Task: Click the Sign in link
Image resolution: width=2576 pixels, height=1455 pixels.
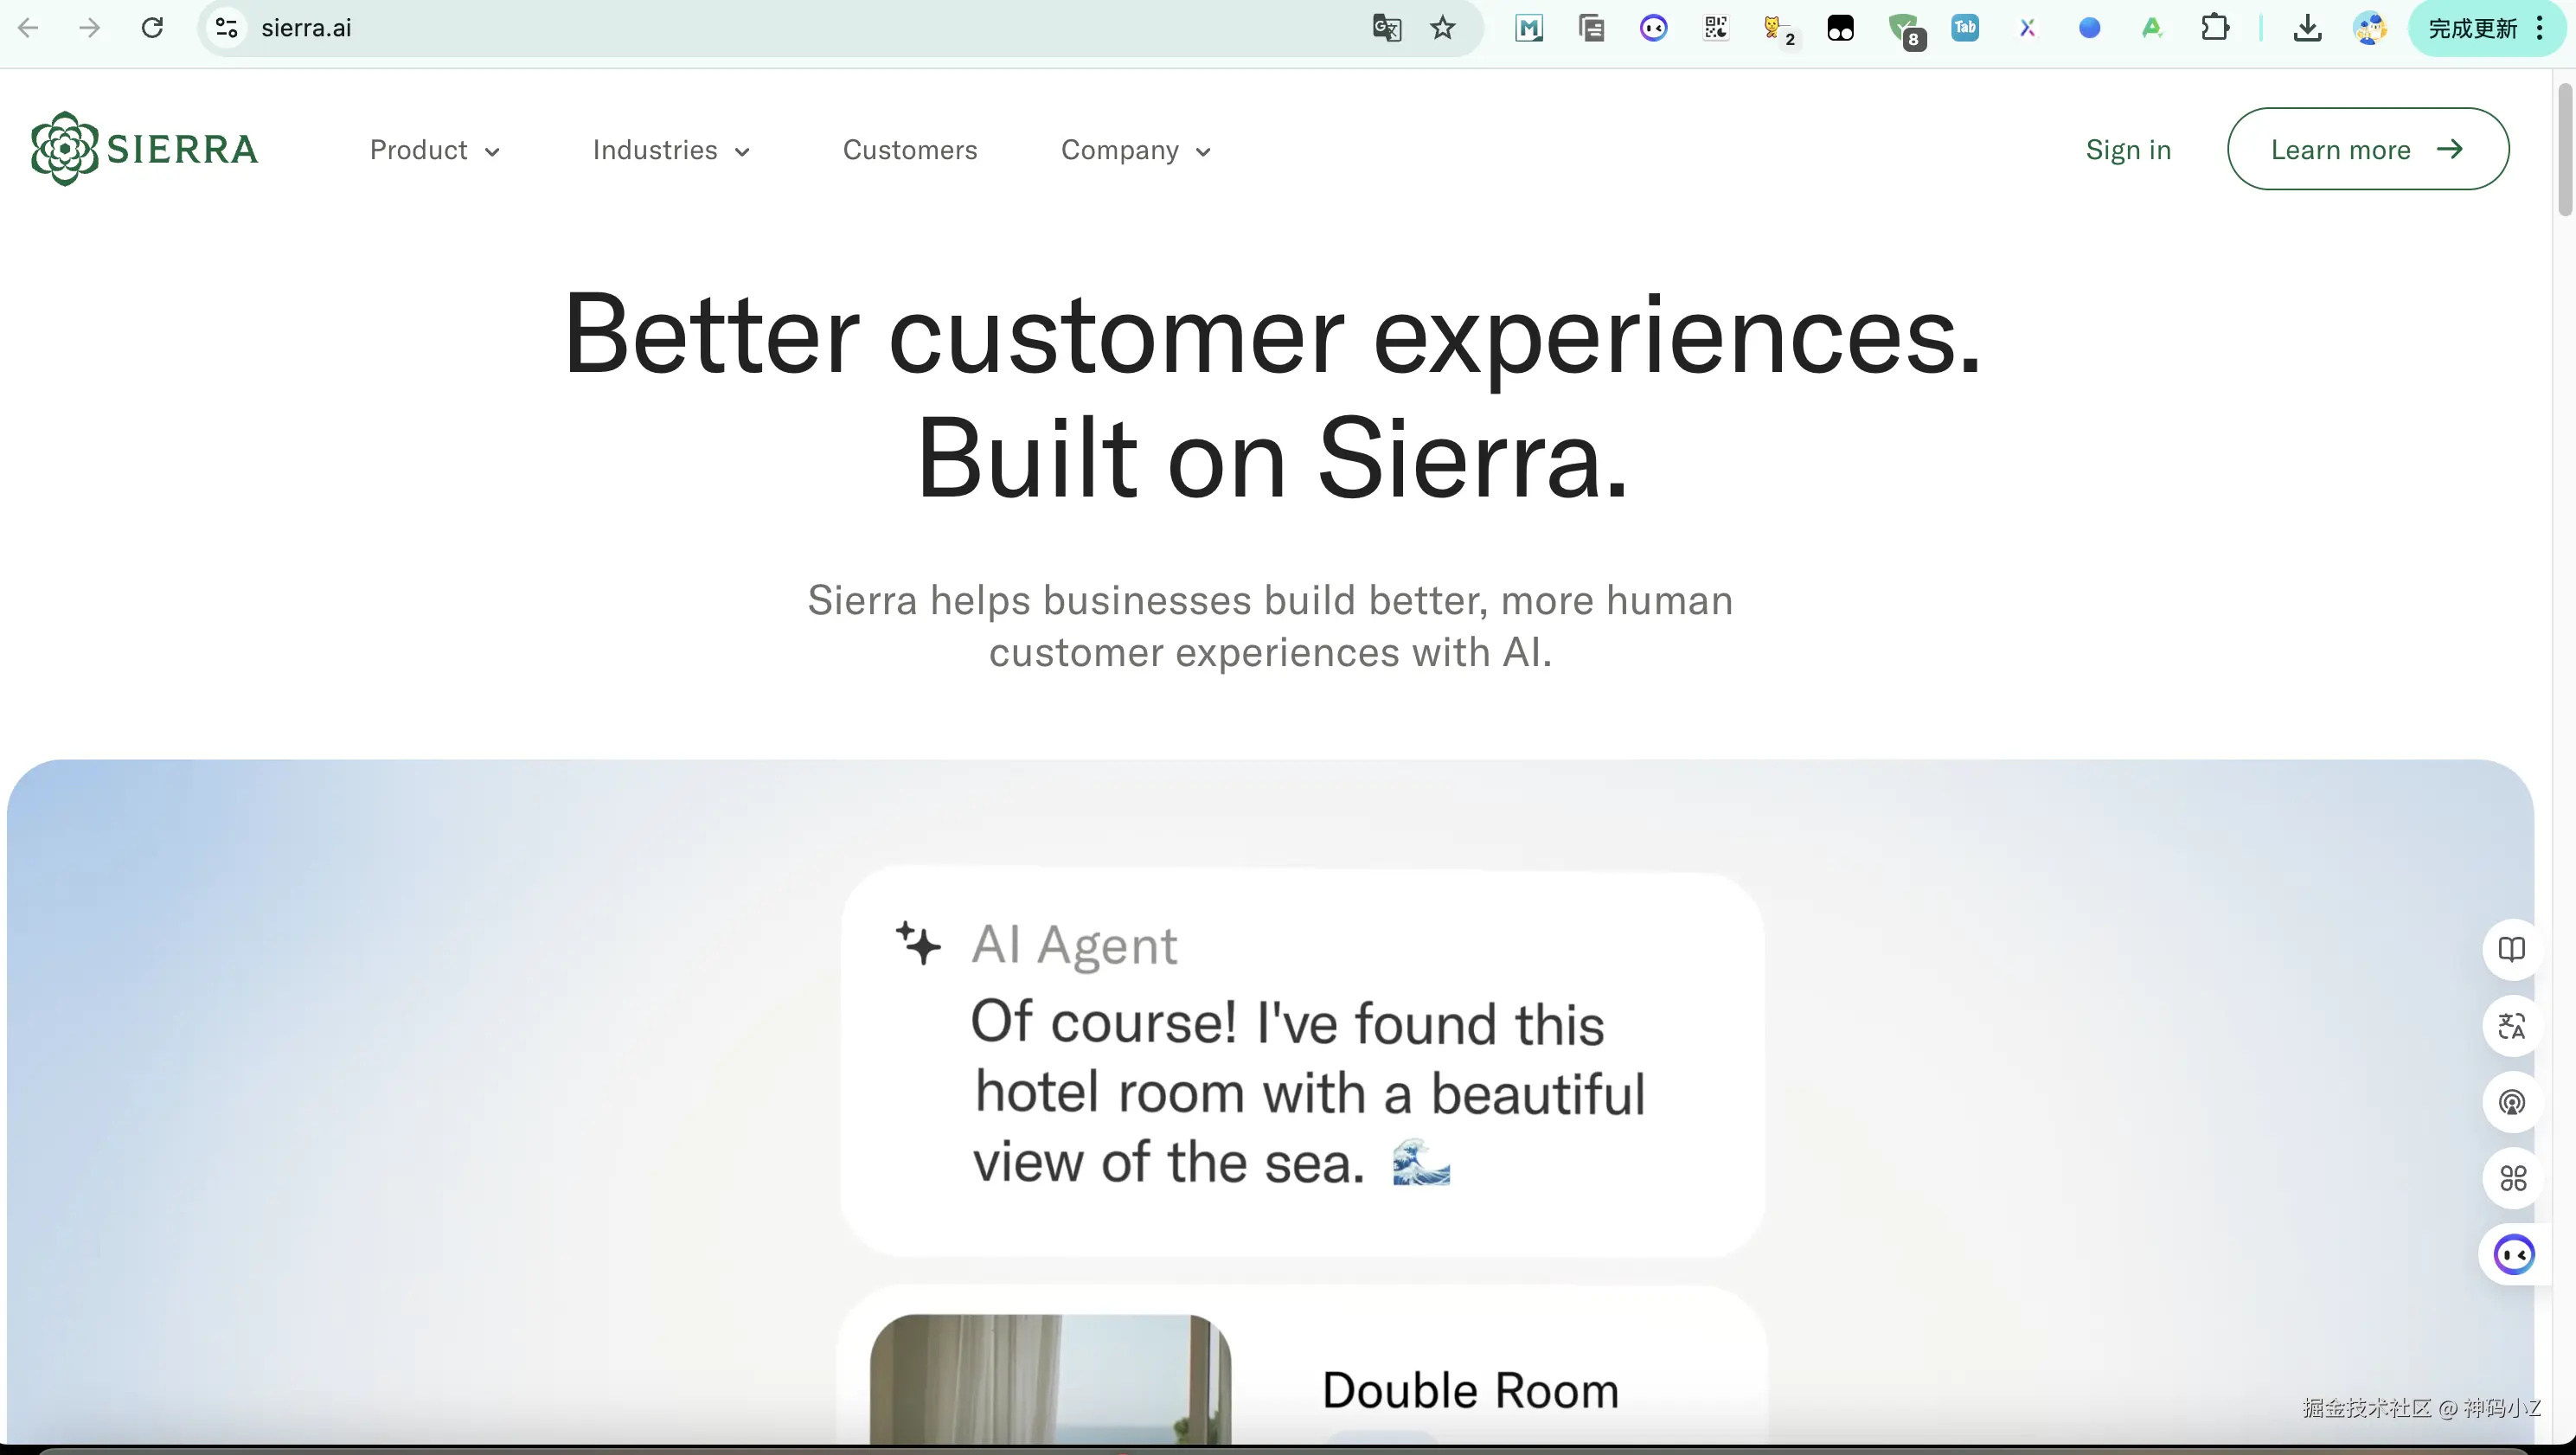Action: click(x=2128, y=150)
